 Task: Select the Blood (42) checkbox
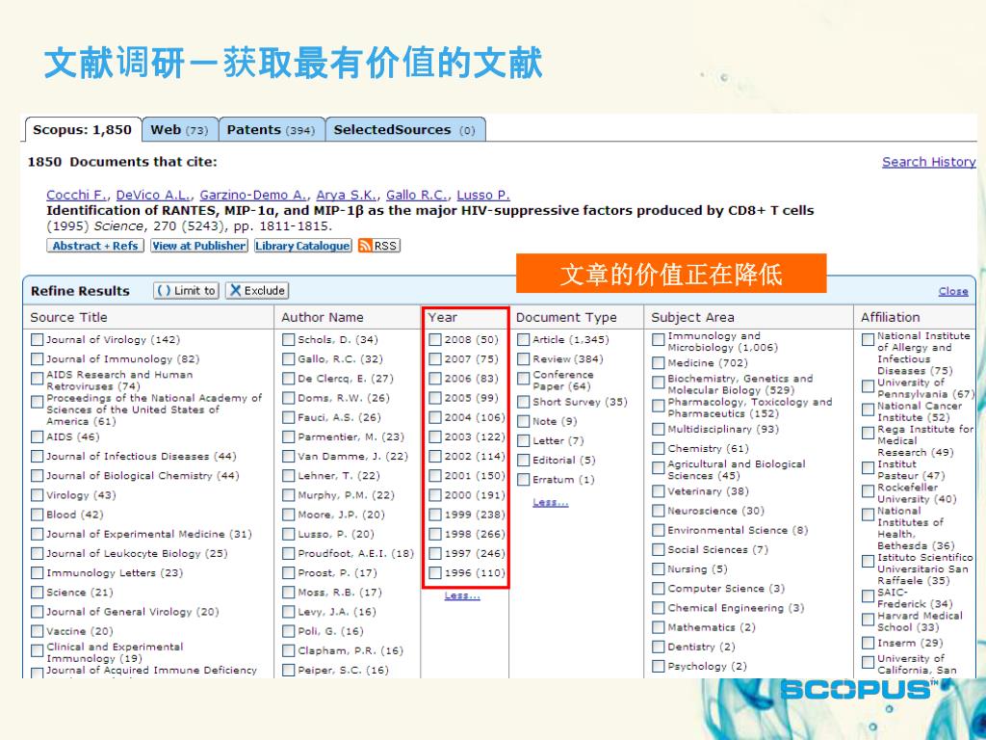click(38, 515)
